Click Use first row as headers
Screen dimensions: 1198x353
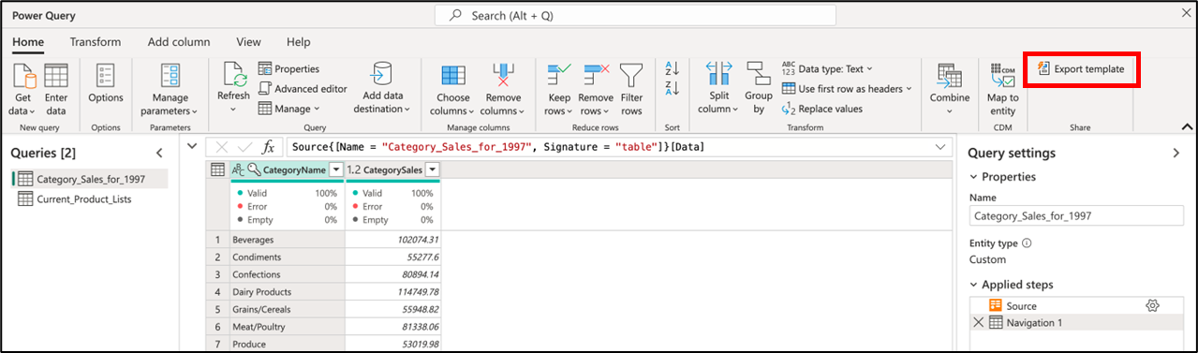pos(846,89)
